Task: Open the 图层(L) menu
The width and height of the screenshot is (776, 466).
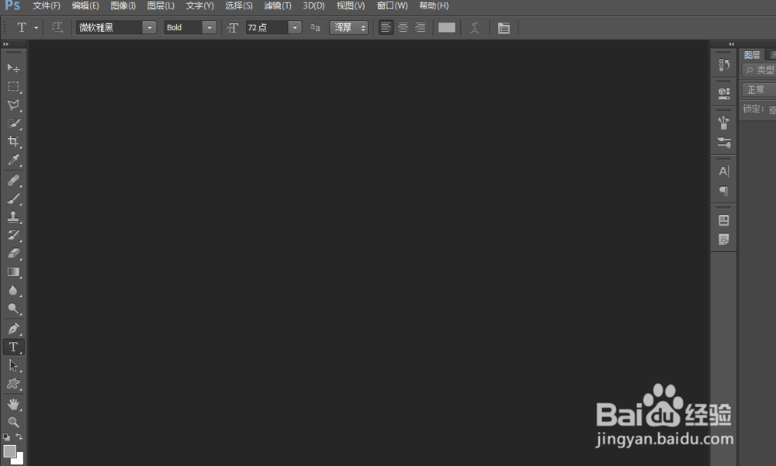Action: tap(161, 6)
